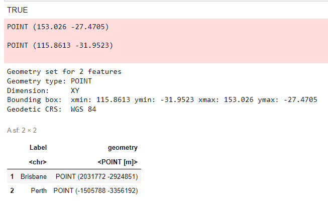Click the 'Geometry set for 2 features' line
This screenshot has height=203, width=328.
tap(64, 72)
